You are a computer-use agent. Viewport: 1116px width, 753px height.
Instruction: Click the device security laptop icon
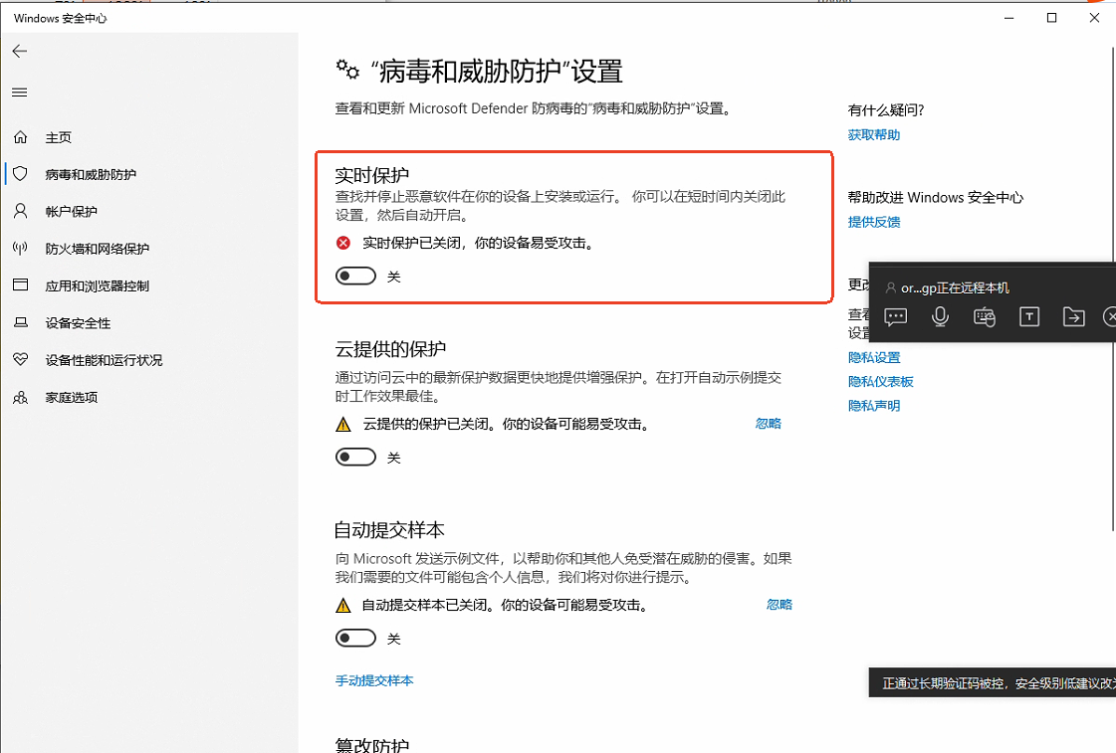[20, 323]
